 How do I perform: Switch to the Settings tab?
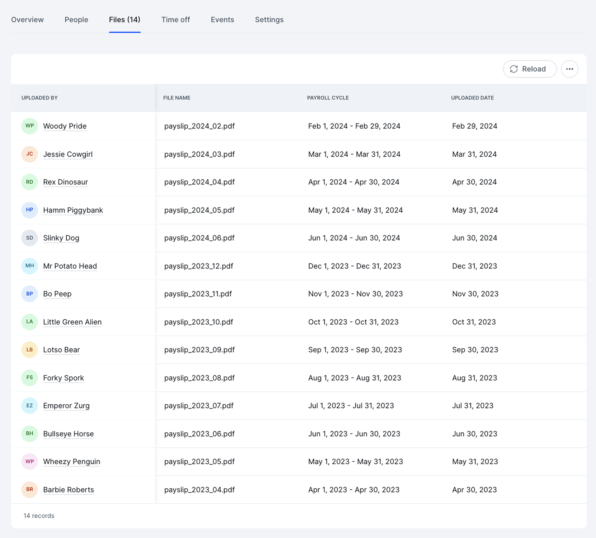tap(269, 19)
